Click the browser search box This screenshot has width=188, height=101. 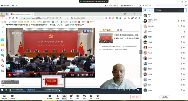pyautogui.click(x=87, y=18)
